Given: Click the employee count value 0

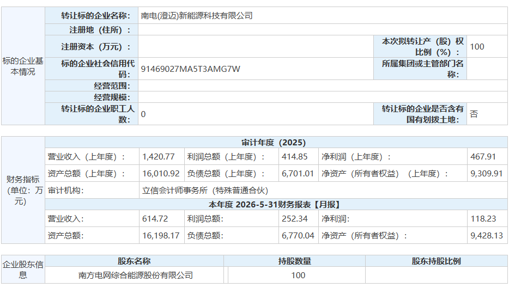Looking at the screenshot, I should 143,114.
